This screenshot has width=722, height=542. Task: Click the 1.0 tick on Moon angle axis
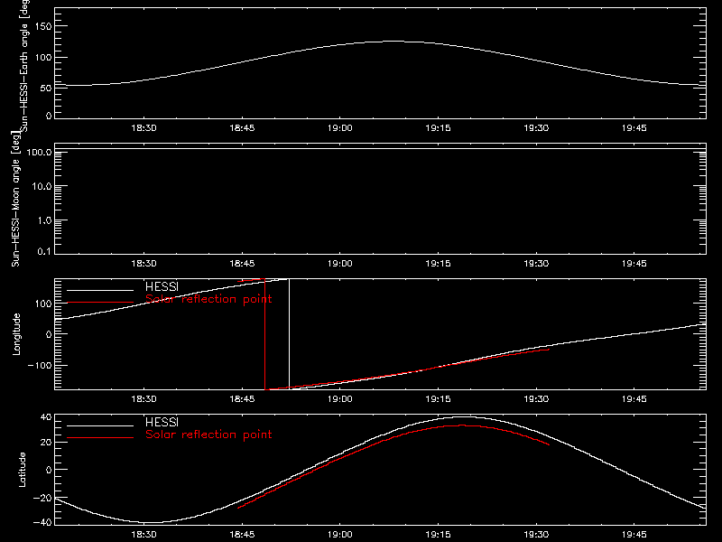click(44, 220)
